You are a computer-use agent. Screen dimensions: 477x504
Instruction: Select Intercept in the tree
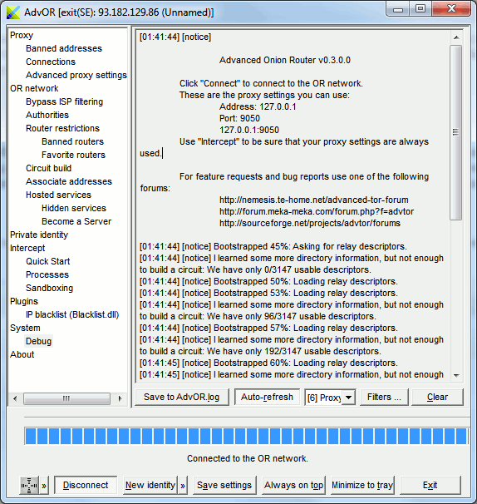[27, 248]
